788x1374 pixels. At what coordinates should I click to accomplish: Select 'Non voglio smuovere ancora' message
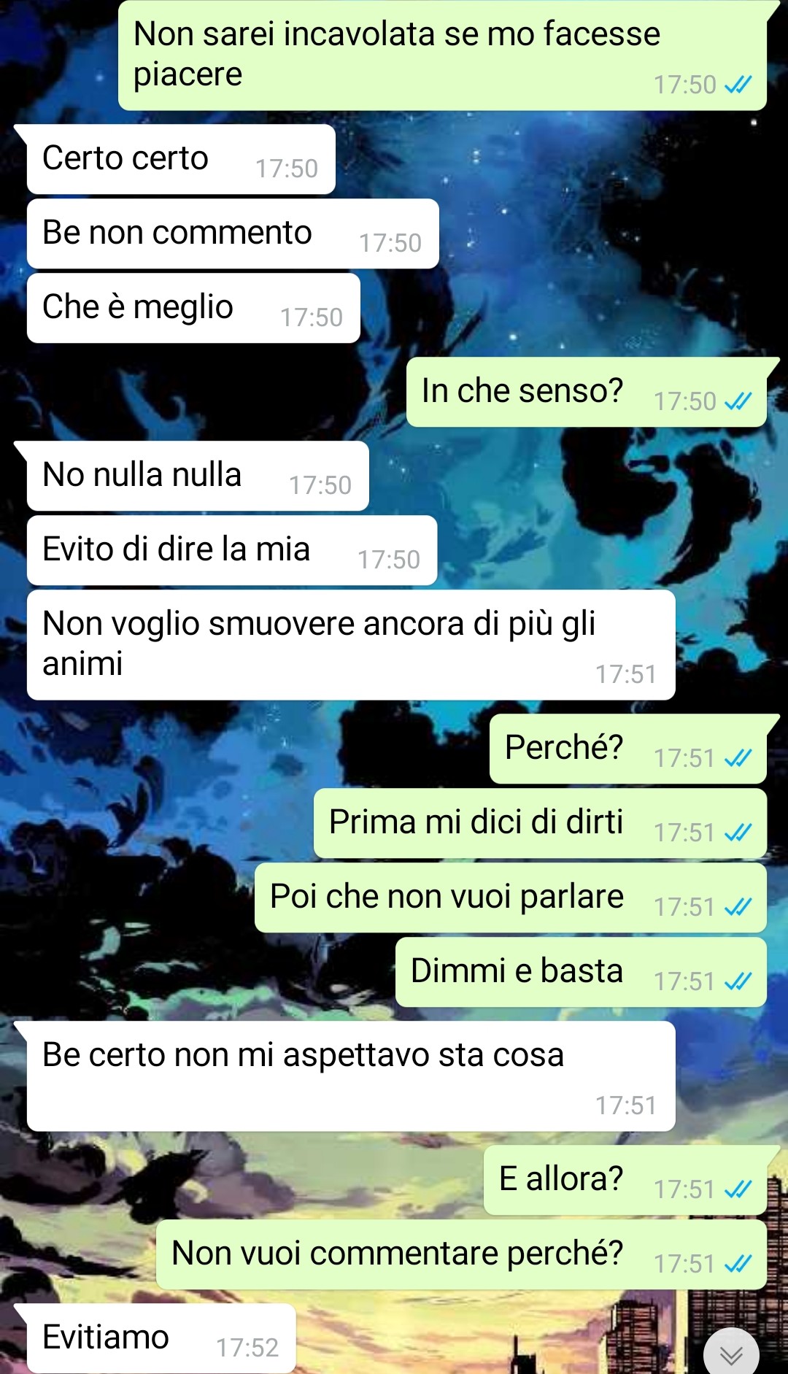(x=351, y=645)
